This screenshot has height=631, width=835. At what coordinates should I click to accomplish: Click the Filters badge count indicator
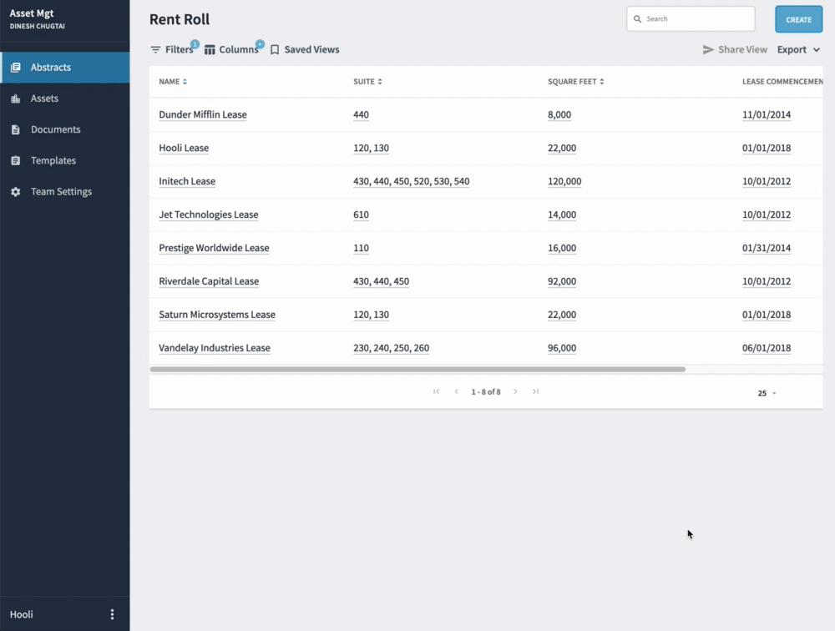pyautogui.click(x=195, y=43)
